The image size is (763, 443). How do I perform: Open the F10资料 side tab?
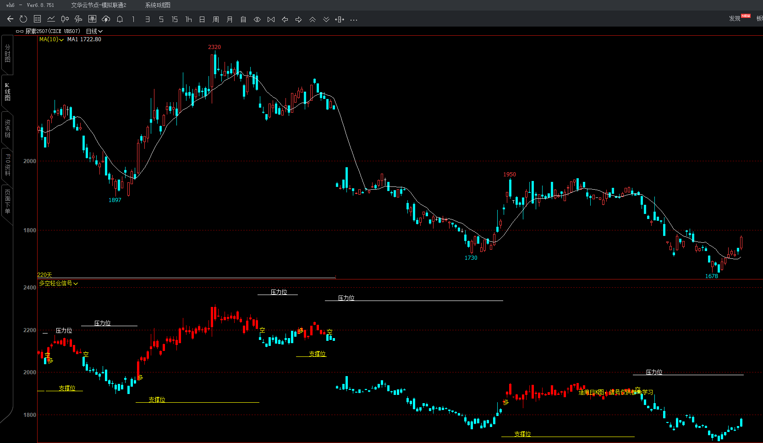(7, 165)
